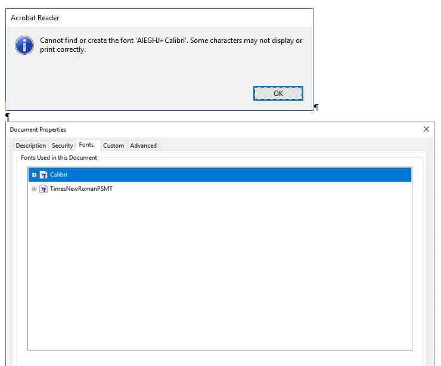Close the Document Properties dialog
The height and width of the screenshot is (366, 441).
tap(426, 129)
